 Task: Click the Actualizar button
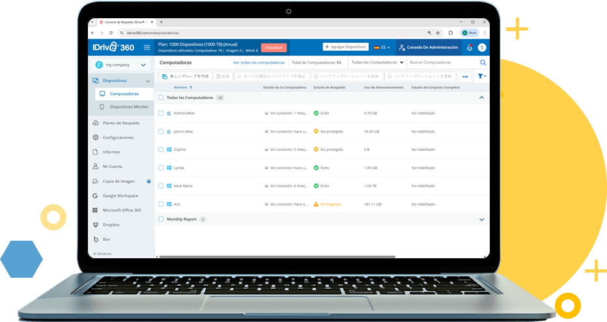pos(274,47)
